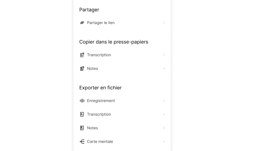This screenshot has height=151, width=258.
Task: Select the Partager le lien option
Action: (101, 23)
